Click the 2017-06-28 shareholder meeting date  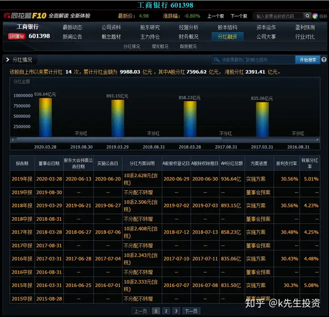click(x=79, y=259)
